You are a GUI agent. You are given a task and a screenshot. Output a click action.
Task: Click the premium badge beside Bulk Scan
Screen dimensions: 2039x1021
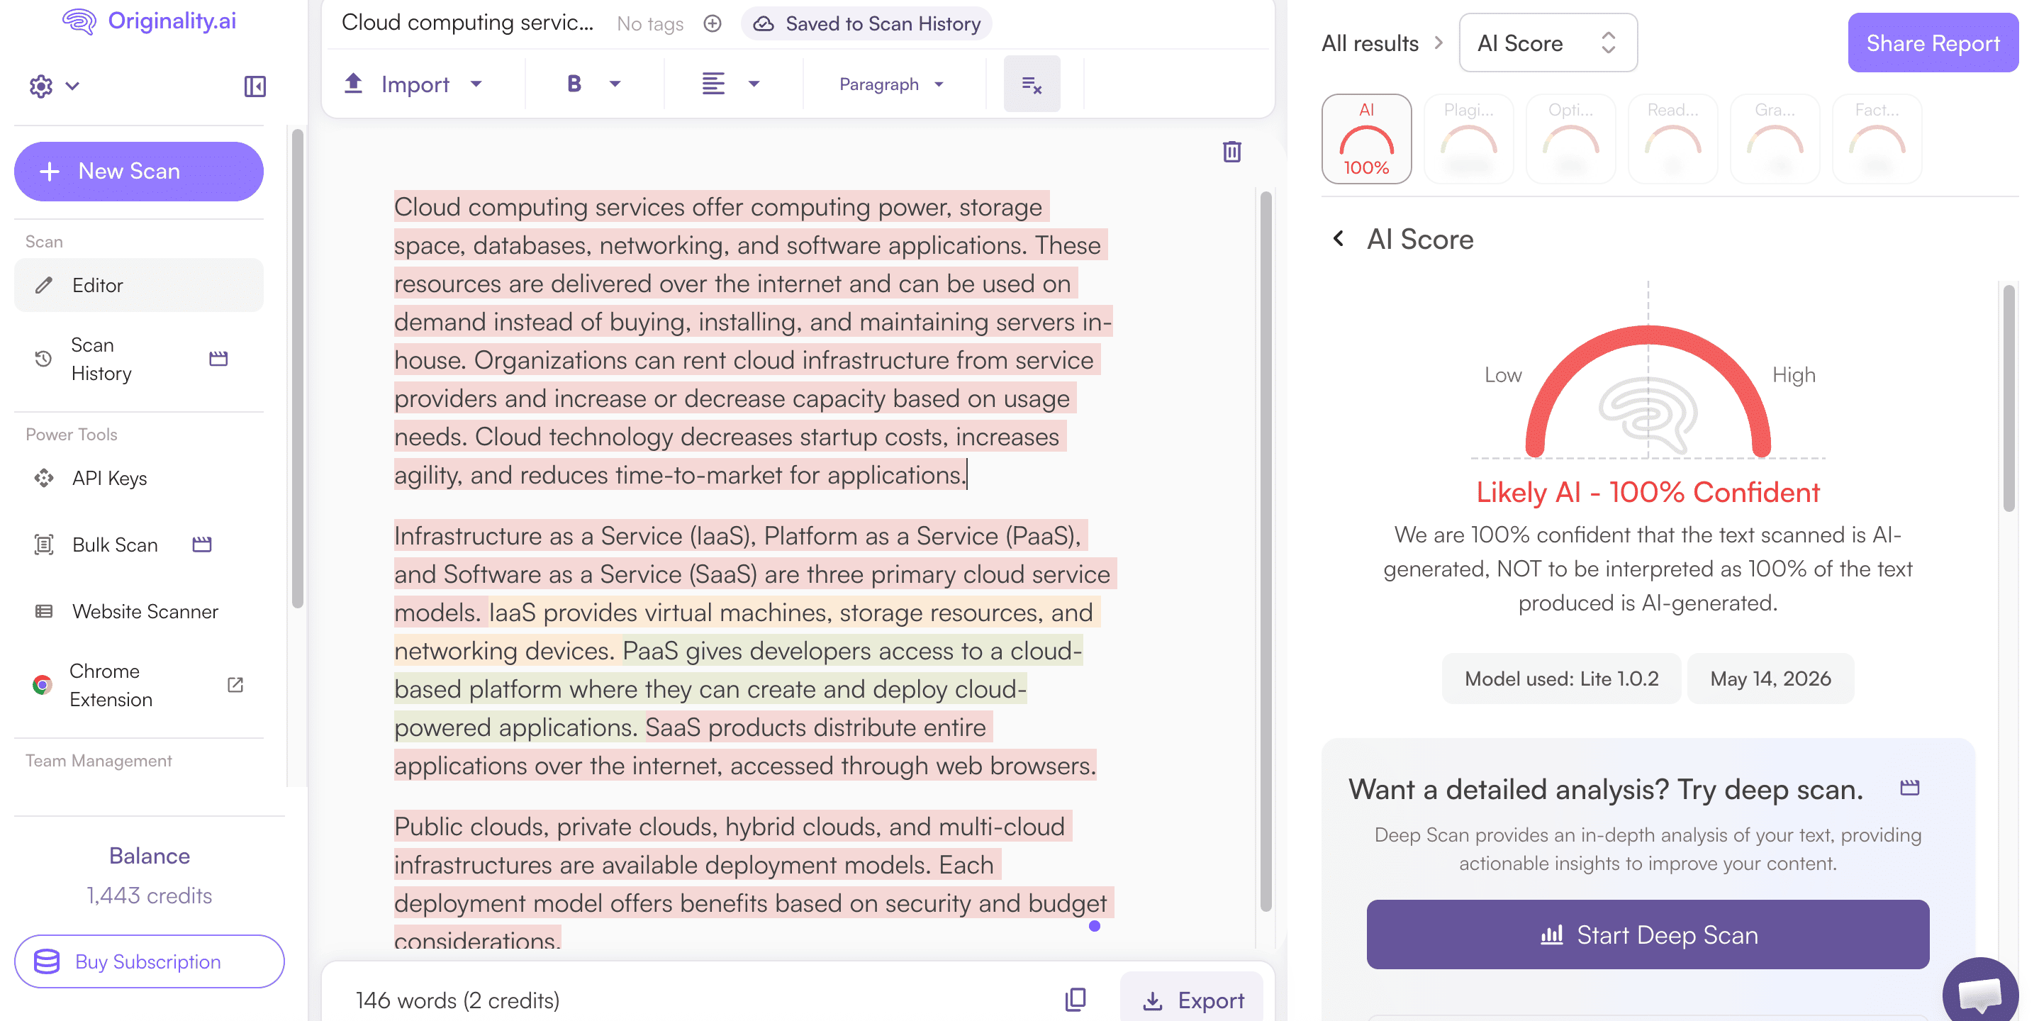(202, 544)
